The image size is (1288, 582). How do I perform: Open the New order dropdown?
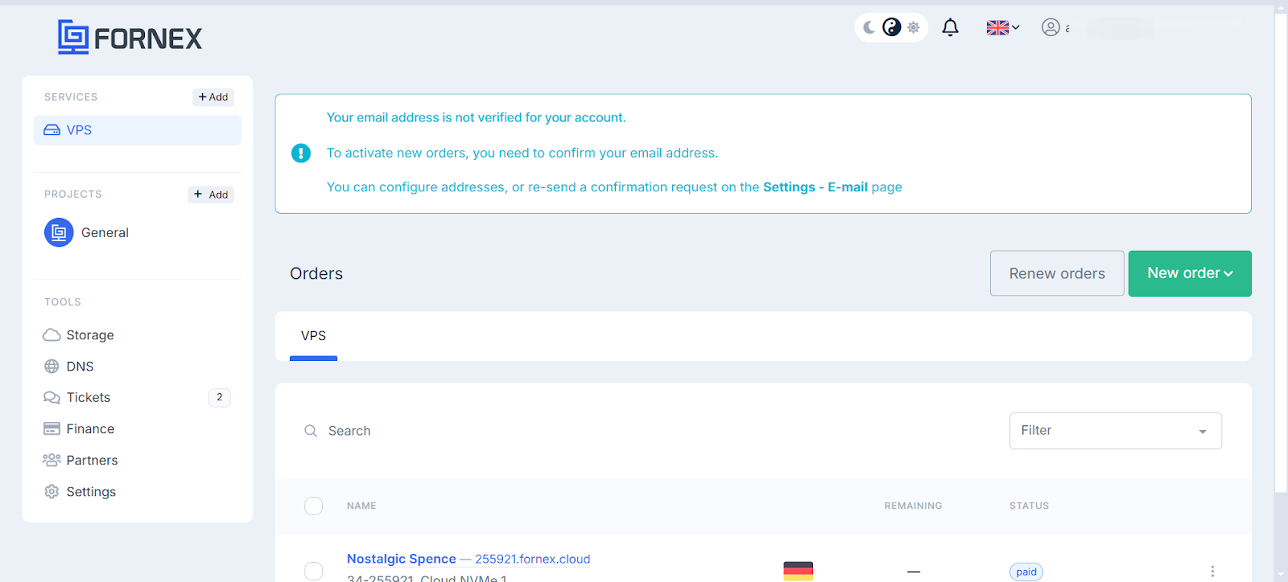(x=1190, y=273)
